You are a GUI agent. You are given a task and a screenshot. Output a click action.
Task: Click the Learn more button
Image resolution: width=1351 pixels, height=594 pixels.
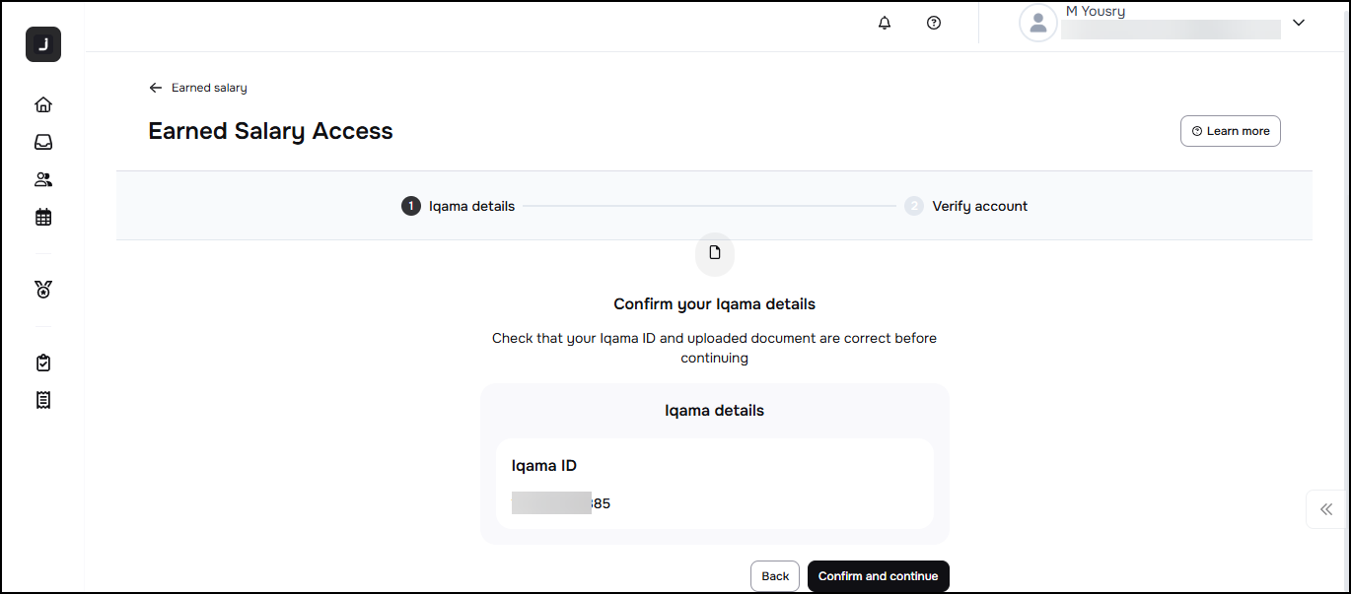point(1230,131)
